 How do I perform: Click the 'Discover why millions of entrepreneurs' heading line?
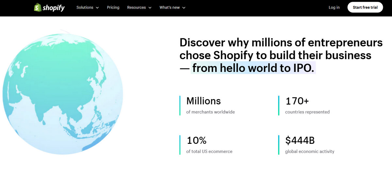click(x=281, y=42)
